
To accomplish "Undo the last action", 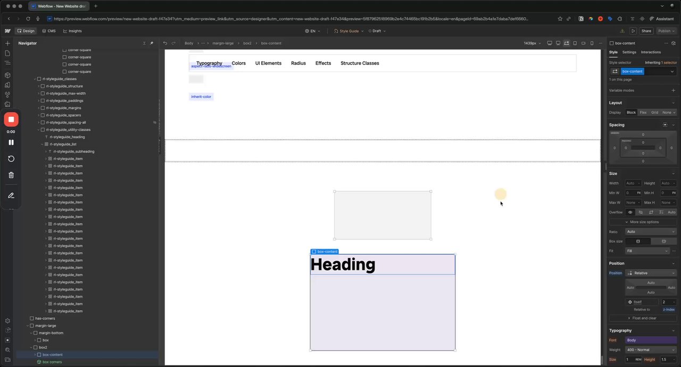I will coord(165,43).
